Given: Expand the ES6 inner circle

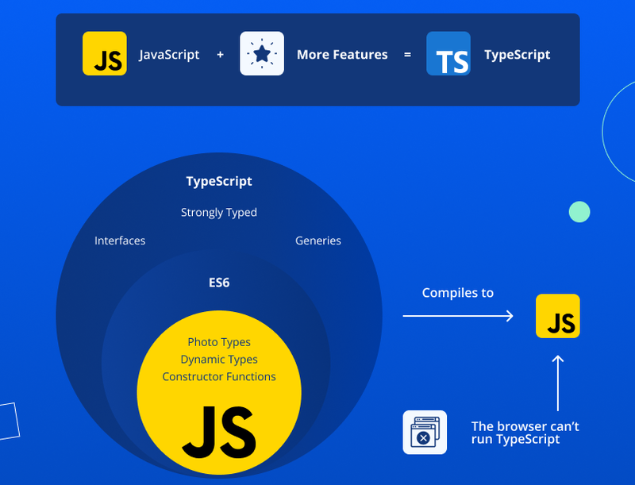Looking at the screenshot, I should click(219, 282).
